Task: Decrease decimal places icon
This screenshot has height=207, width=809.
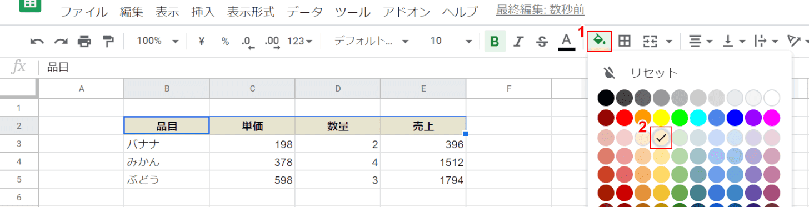Action: click(248, 42)
